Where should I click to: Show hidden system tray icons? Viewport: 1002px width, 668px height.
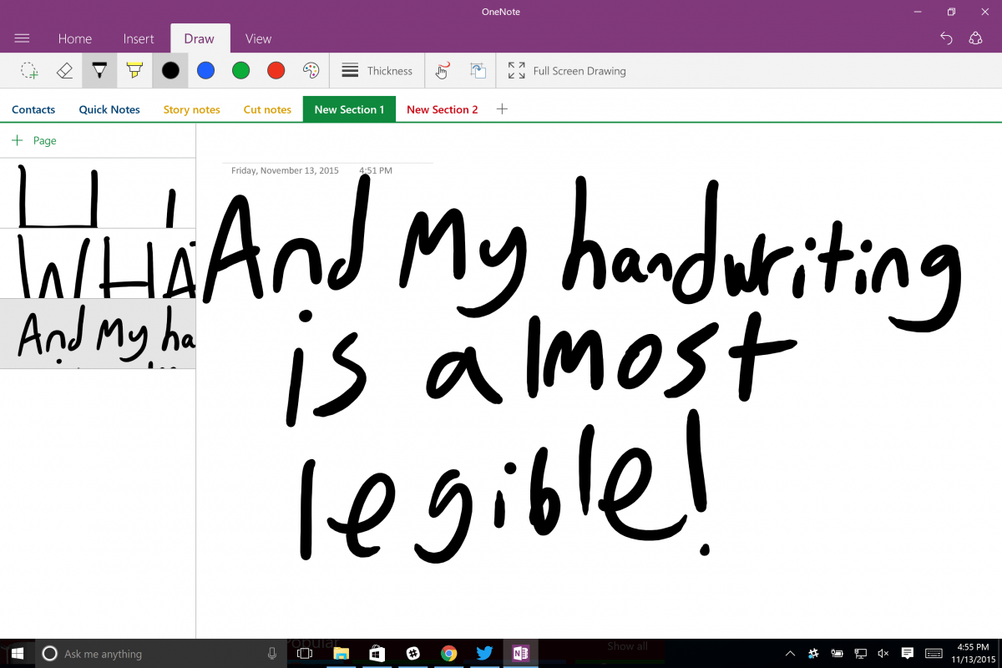pos(790,653)
